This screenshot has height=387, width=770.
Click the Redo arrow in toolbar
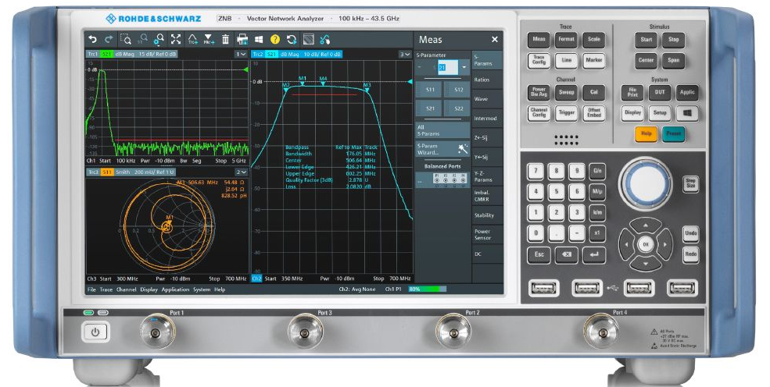109,39
